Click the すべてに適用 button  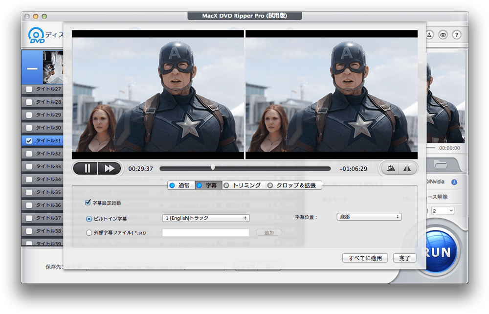tap(365, 258)
